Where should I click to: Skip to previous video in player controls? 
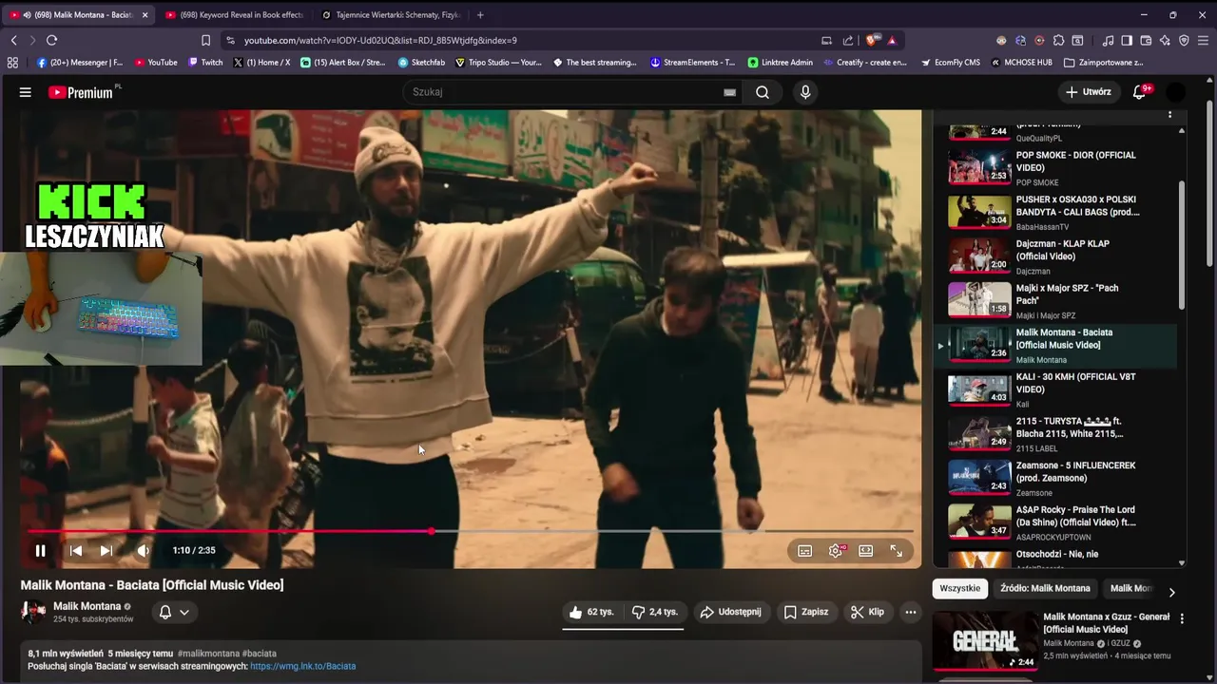pos(76,550)
